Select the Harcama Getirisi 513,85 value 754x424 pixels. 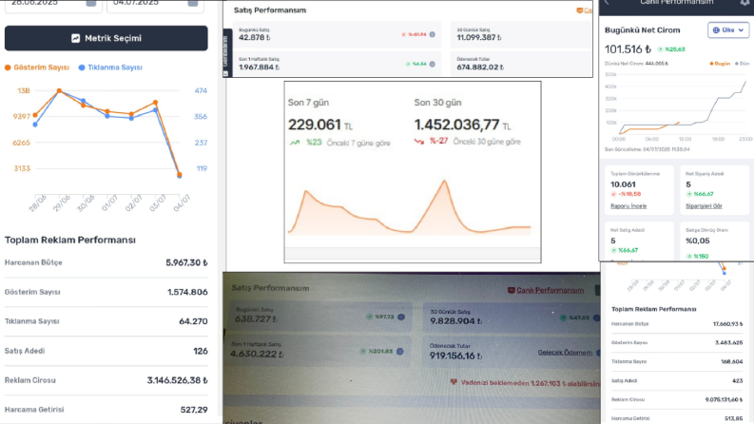[734, 418]
